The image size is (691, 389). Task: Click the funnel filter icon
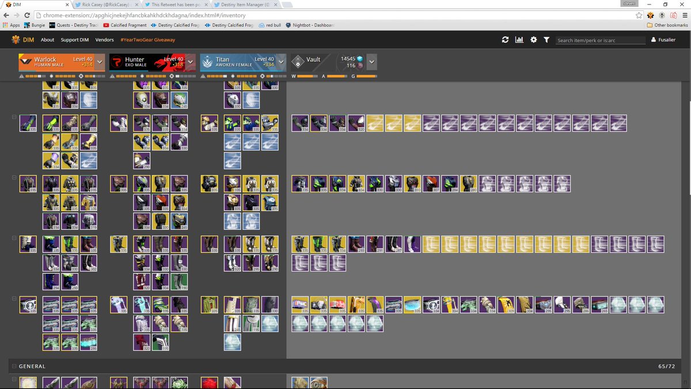click(546, 40)
